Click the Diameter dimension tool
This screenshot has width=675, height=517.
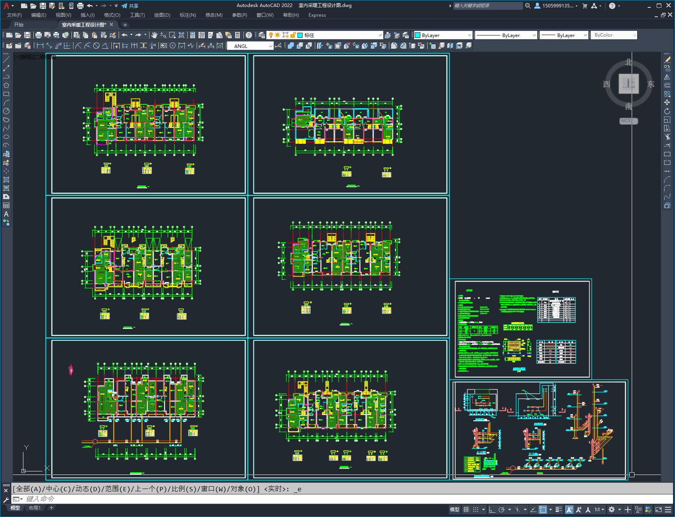[96, 46]
